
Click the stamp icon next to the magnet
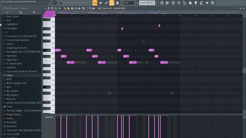click(x=56, y=8)
